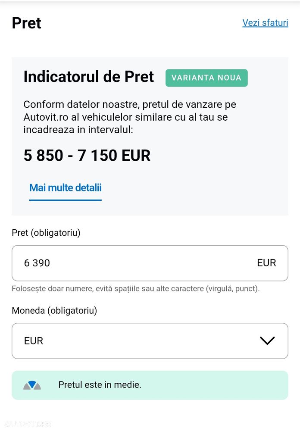The image size is (300, 431).
Task: Click the EUR suffix inside the price field
Action: [x=266, y=263]
